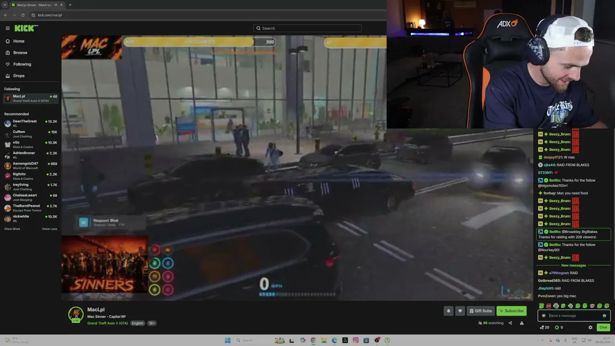
Task: Open Cuffem recommended channel
Action: [31, 134]
